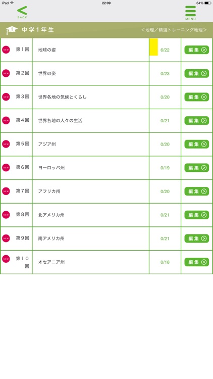Image resolution: width=213 pixels, height=379 pixels.
Task: Tap 編集 button in アジア州 row
Action: [196, 145]
